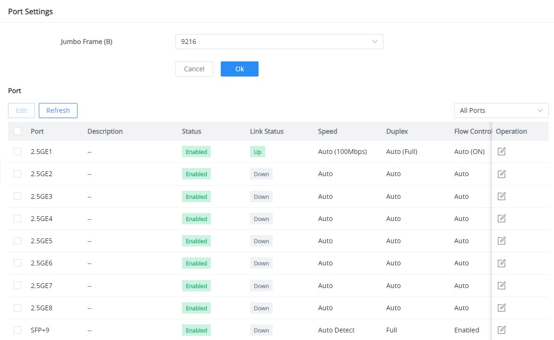The width and height of the screenshot is (554, 340).
Task: Tick the checkbox for port 2.5GE1
Action: pos(17,152)
